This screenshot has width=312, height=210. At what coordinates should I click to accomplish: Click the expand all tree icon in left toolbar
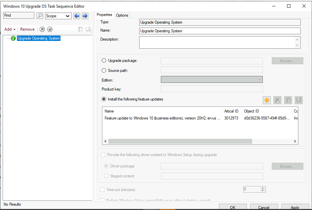pos(80,29)
